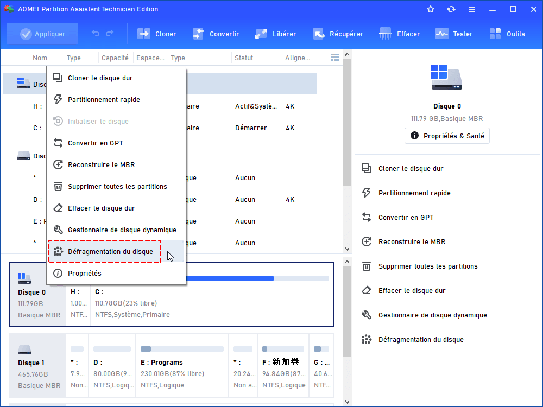Open the hamburger menu in title bar

pyautogui.click(x=472, y=9)
